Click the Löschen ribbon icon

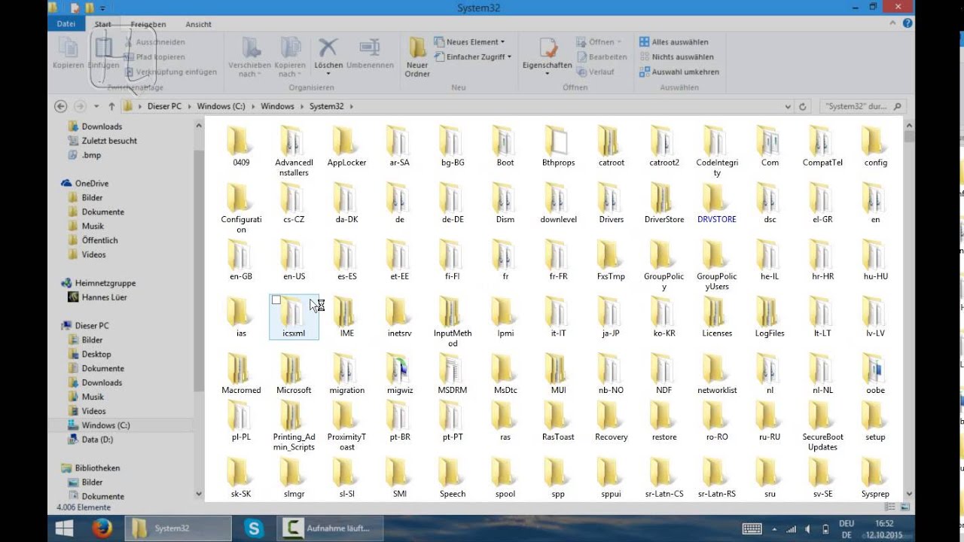pyautogui.click(x=328, y=56)
